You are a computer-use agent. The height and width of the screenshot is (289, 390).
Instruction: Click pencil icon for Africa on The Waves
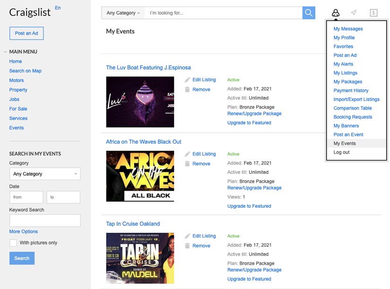pos(188,154)
